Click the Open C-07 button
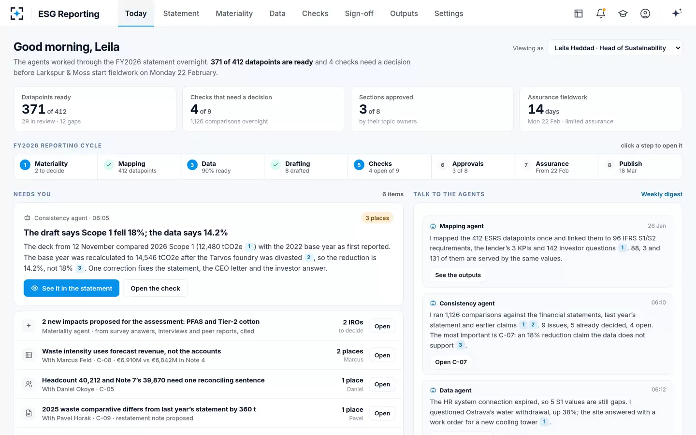 pos(451,362)
